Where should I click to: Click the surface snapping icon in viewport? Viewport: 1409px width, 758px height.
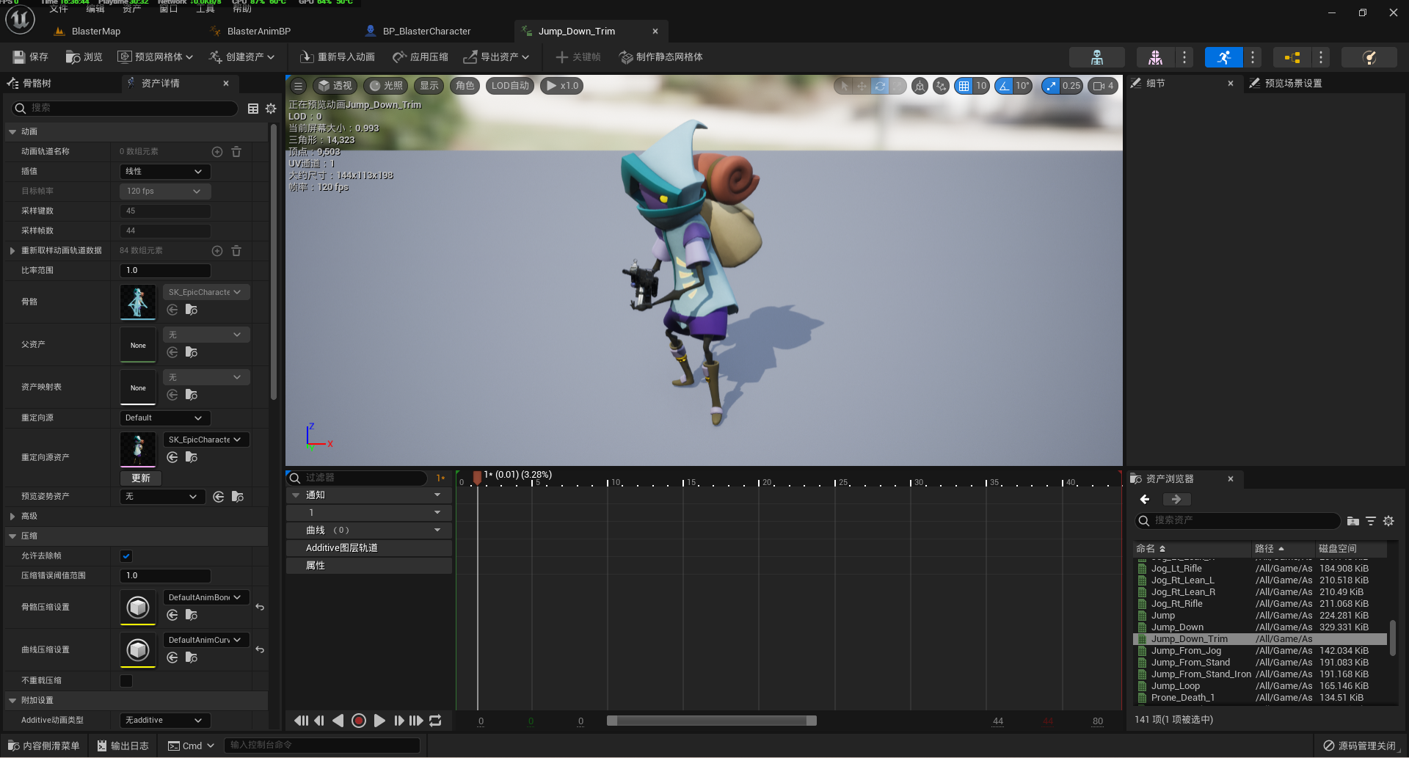(x=941, y=86)
